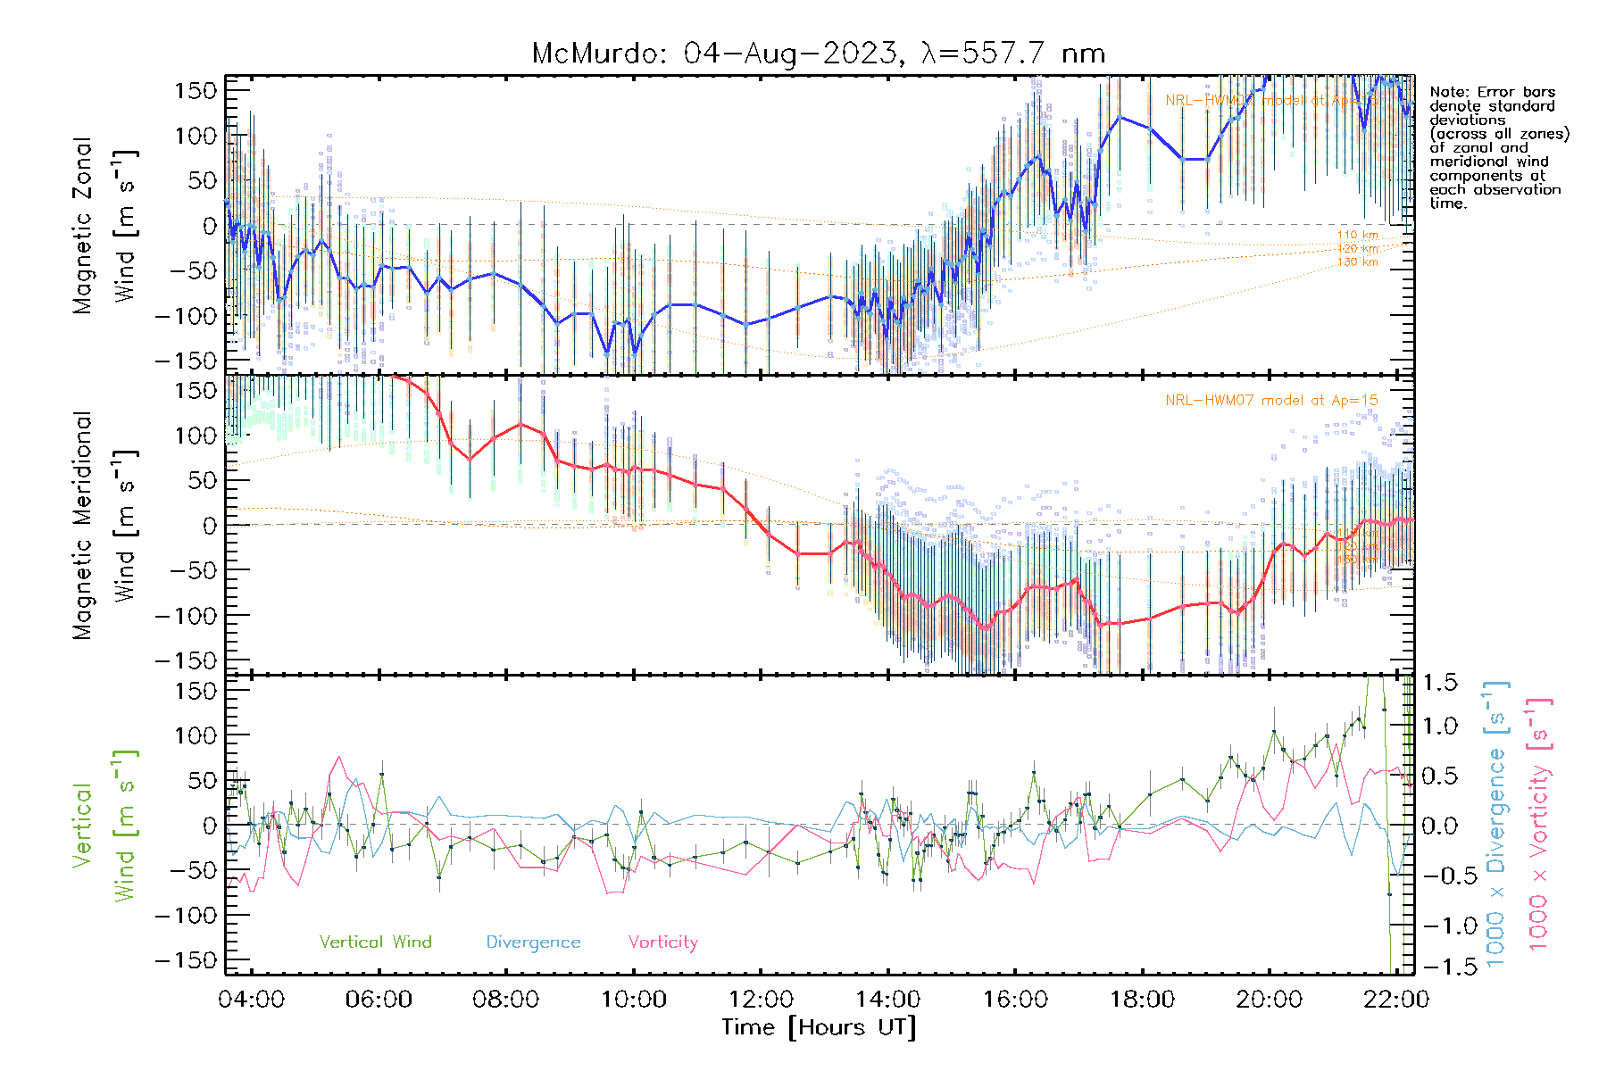This screenshot has height=1071, width=1607.
Task: Click the 1.5 tick on the right axis
Action: (x=1439, y=683)
